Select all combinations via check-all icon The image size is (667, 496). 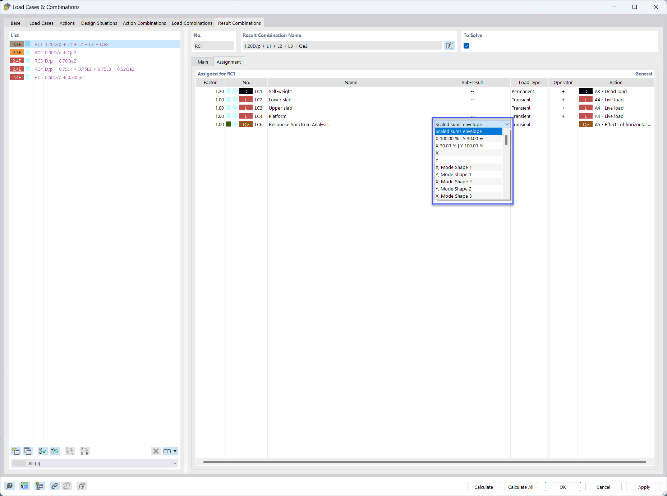[42, 451]
